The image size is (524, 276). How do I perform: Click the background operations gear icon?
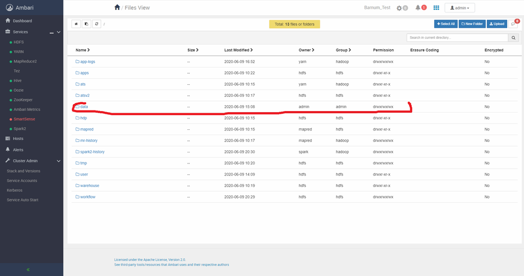pyautogui.click(x=399, y=8)
